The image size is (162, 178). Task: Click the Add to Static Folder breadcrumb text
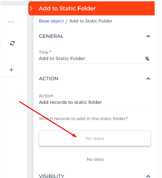pos(91,21)
